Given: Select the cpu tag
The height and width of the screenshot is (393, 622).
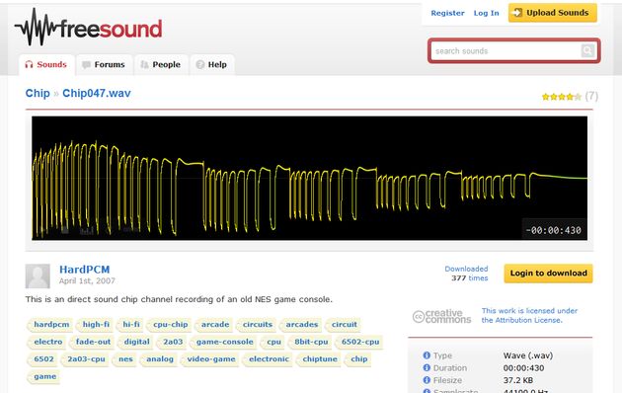Looking at the screenshot, I should coord(272,342).
